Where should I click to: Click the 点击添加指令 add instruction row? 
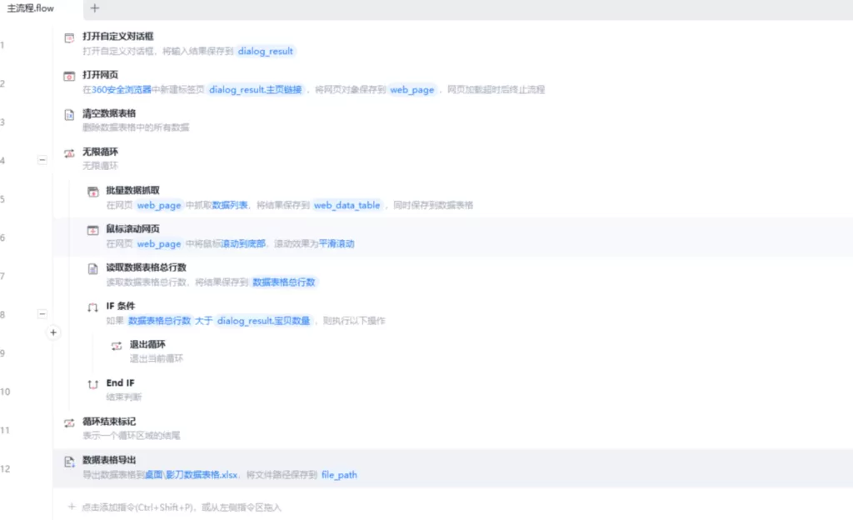tap(167, 507)
